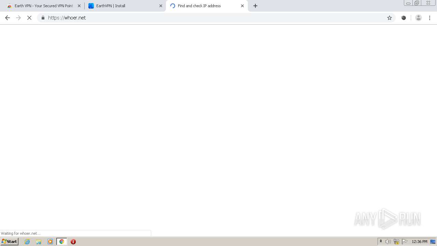Close the Find and check IP address tab
Screen dimensions: 437x246
pos(242,6)
